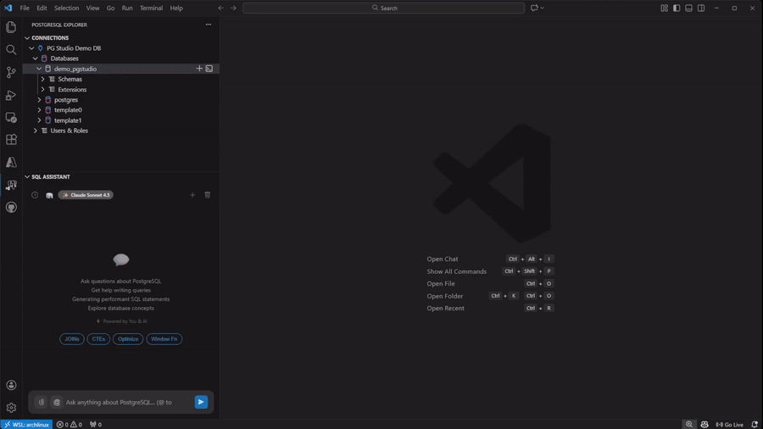Collapse the Databases node

point(36,58)
